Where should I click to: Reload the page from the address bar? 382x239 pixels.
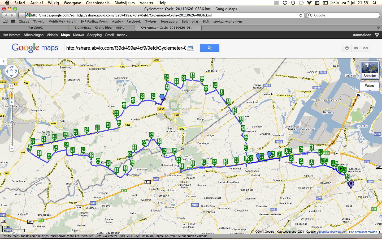click(x=301, y=15)
